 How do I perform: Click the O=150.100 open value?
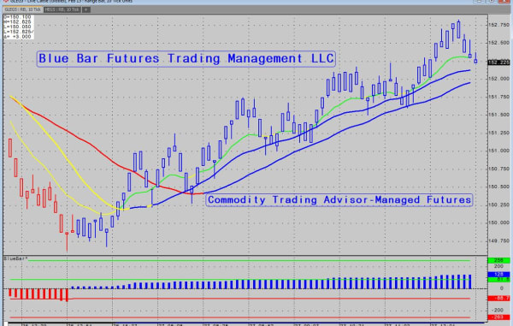tap(18, 17)
